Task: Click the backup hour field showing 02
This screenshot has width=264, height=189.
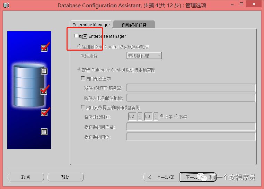Action: click(132, 116)
